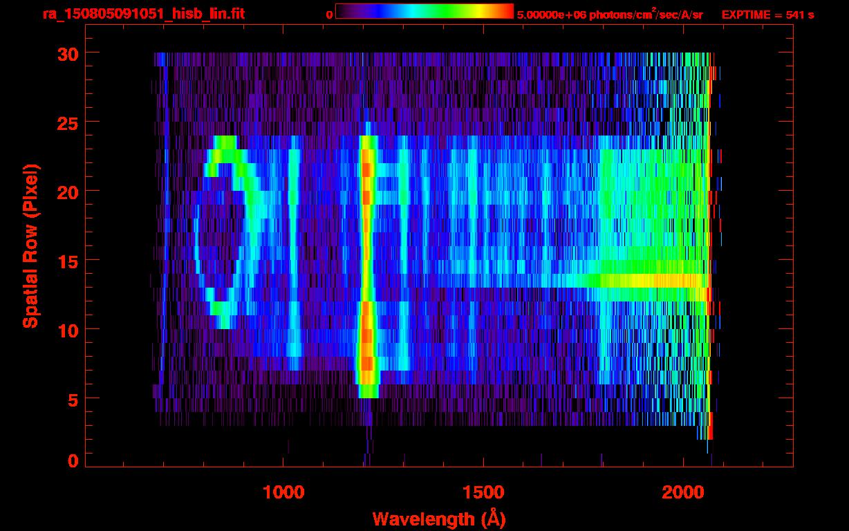Click the filename ra_150805091051_hisb_lin.fit
This screenshot has height=531, width=849.
coord(143,14)
